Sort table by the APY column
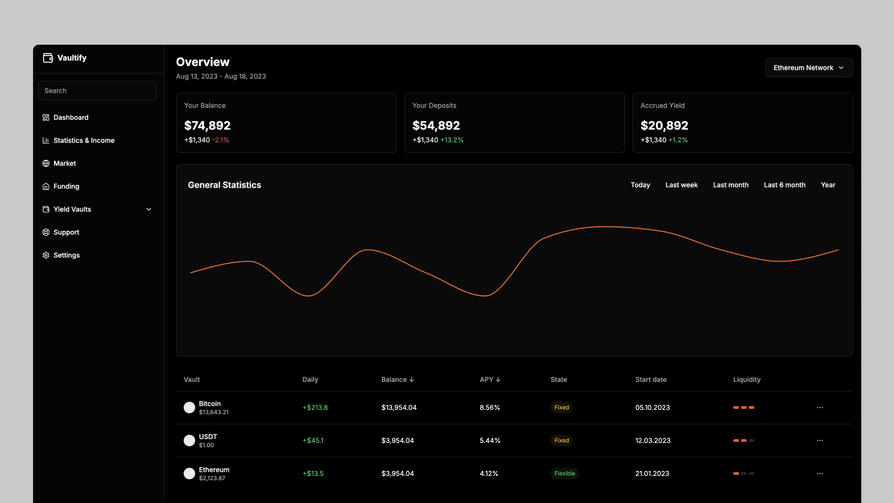 (489, 380)
